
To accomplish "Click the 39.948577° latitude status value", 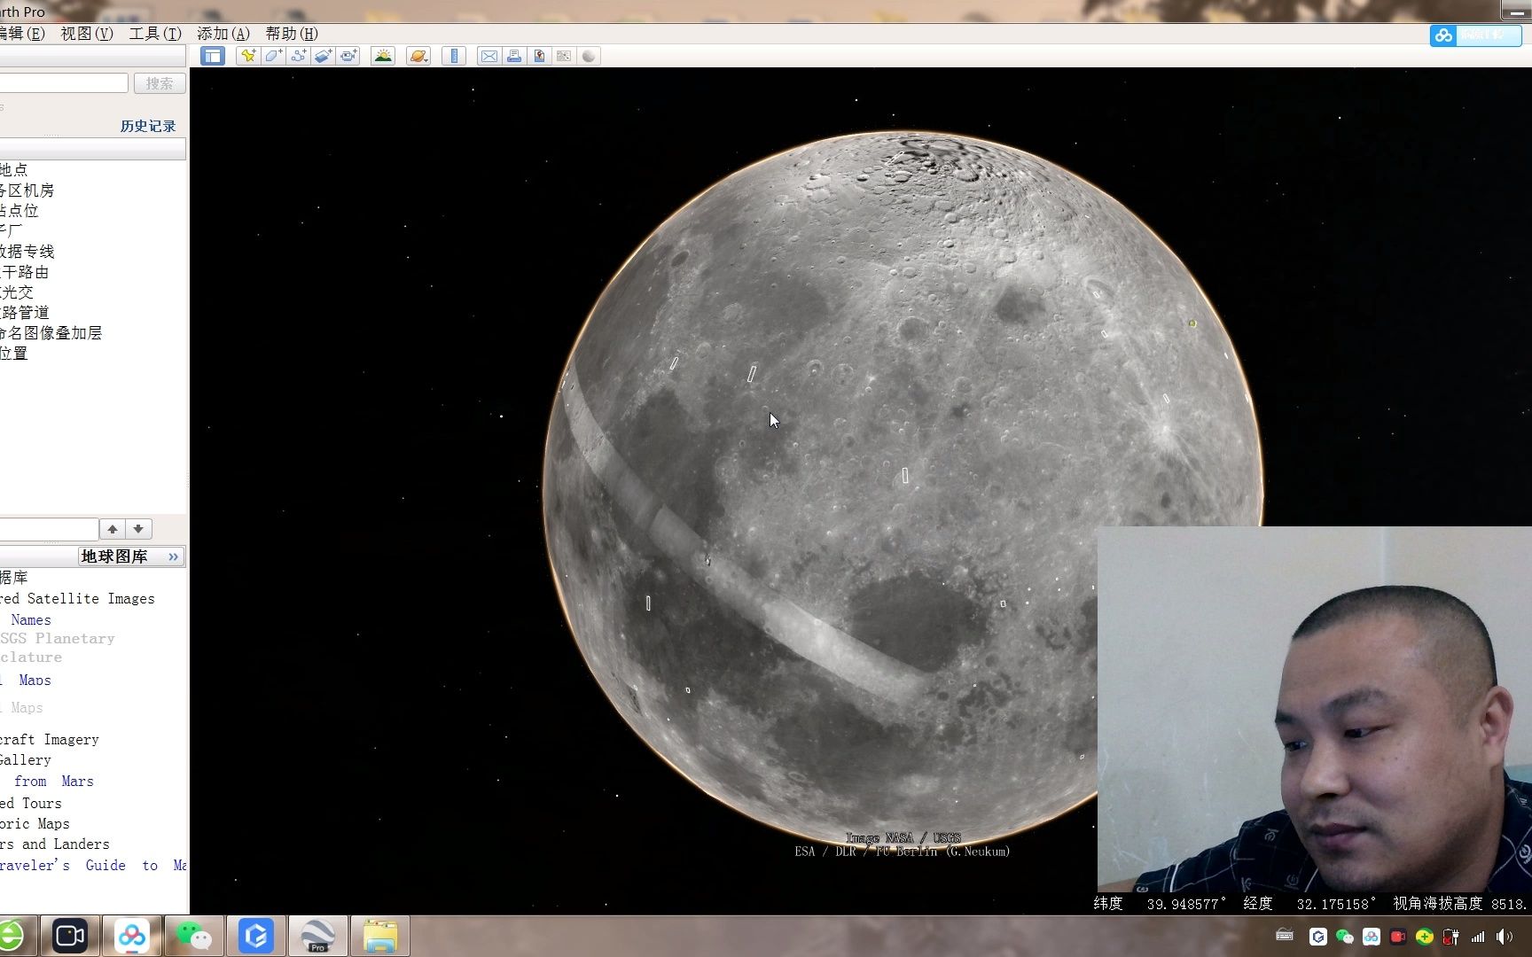I will coord(1186,904).
